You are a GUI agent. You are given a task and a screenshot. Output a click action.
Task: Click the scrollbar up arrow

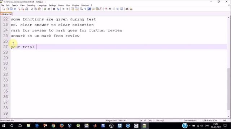coord(228,18)
